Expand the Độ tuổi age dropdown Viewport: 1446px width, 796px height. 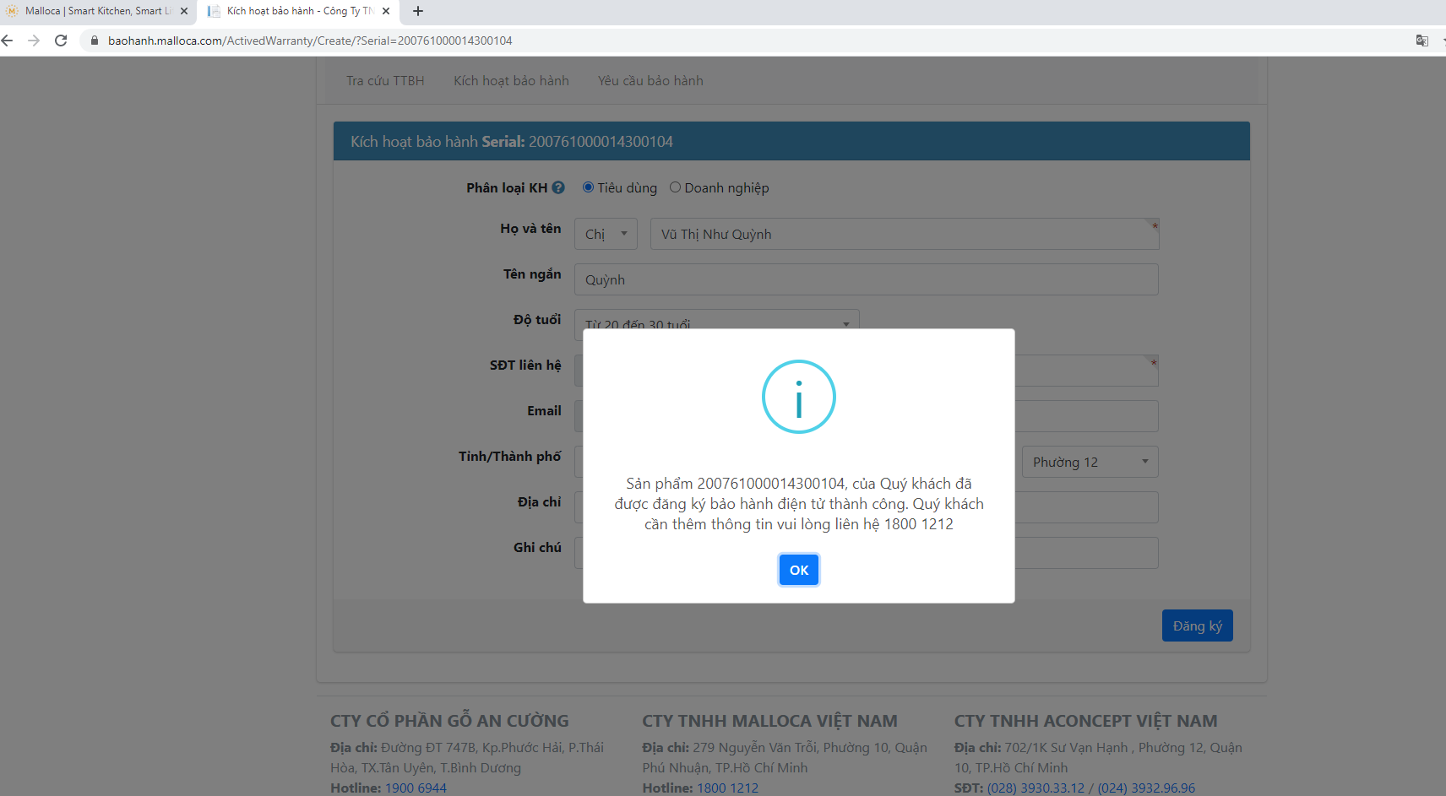point(716,321)
